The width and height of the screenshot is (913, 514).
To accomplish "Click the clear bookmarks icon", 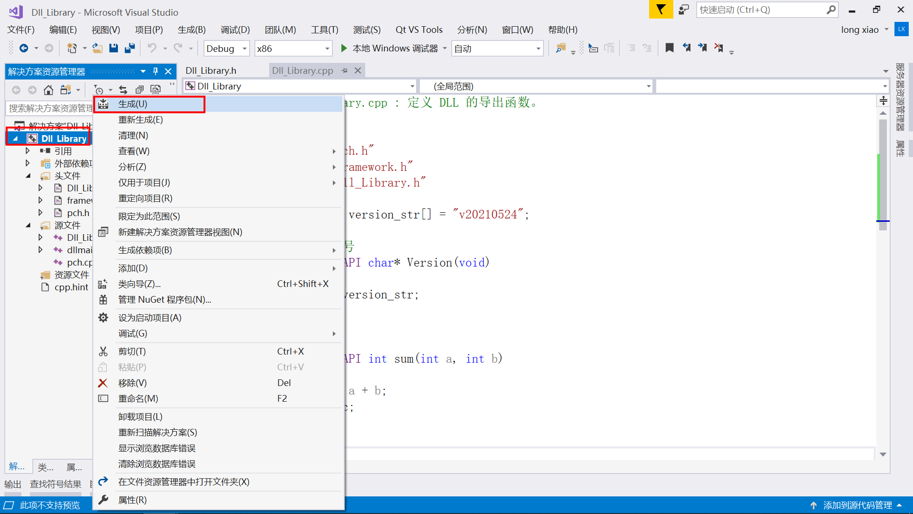I will (x=719, y=48).
